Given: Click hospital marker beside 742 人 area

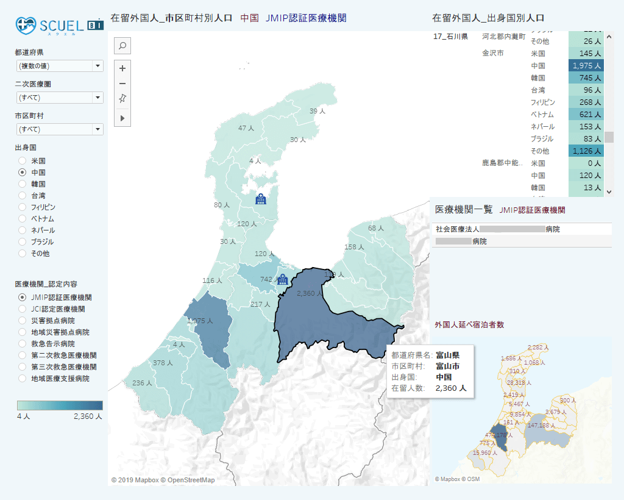Looking at the screenshot, I should click(x=282, y=279).
